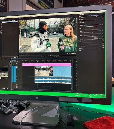Play the sequence in Program Monitor
Screen dimensions: 114x129
(47, 57)
